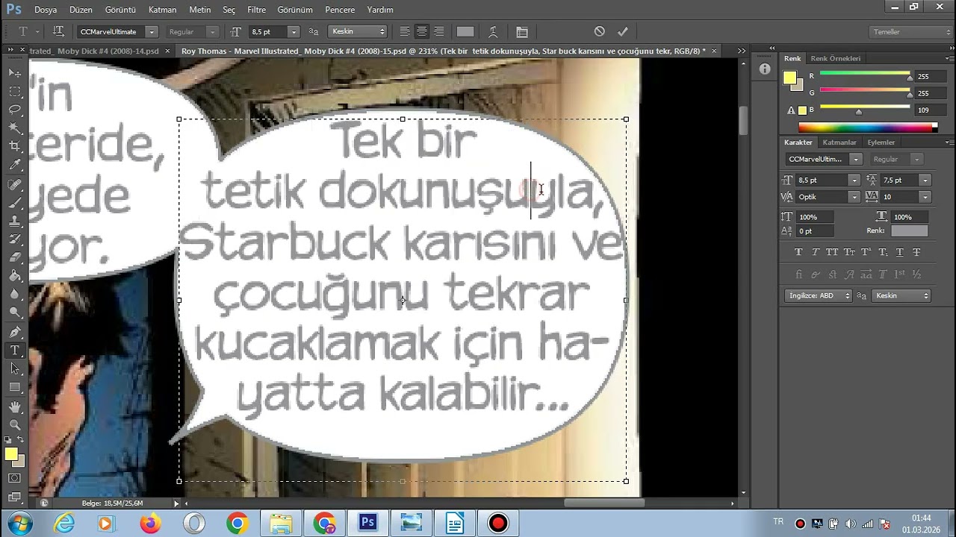Select the Healing Brush tool
The image size is (956, 537).
click(14, 183)
